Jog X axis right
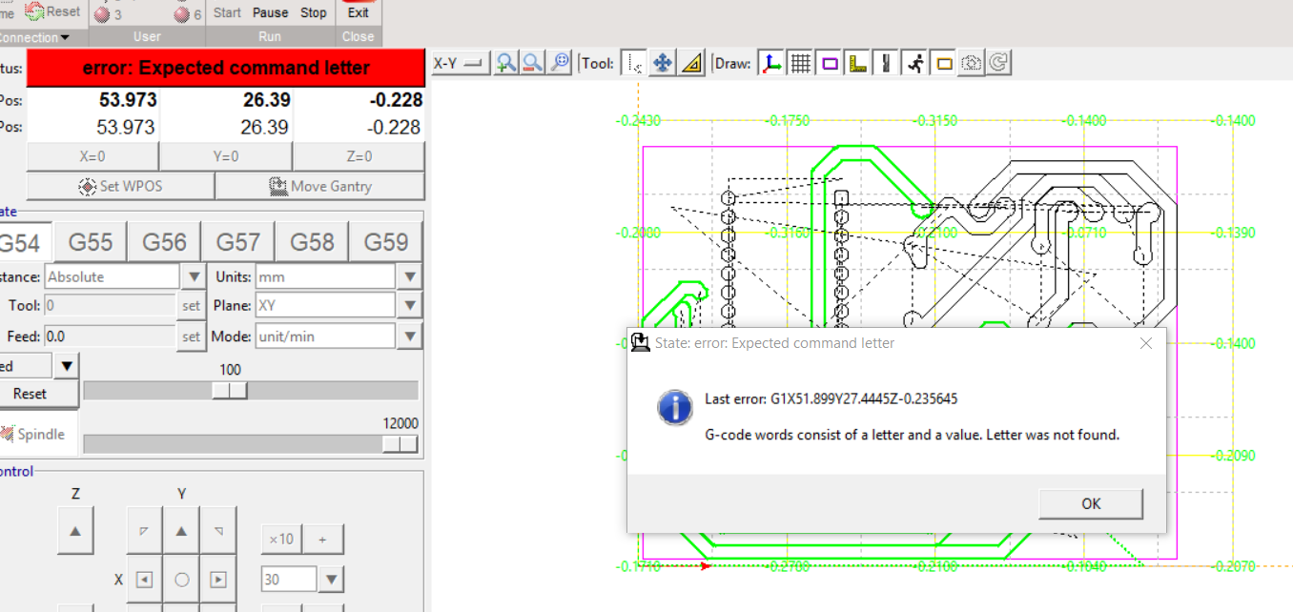 [x=217, y=579]
